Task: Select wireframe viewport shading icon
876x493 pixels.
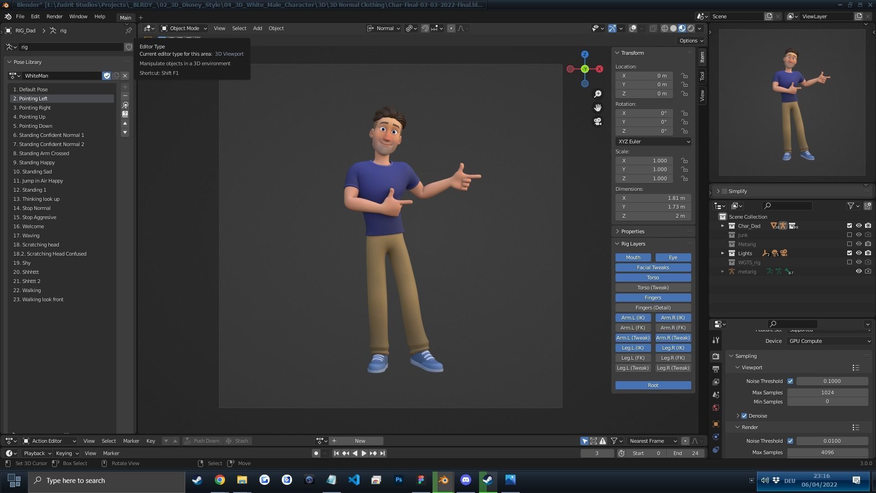Action: (x=665, y=28)
